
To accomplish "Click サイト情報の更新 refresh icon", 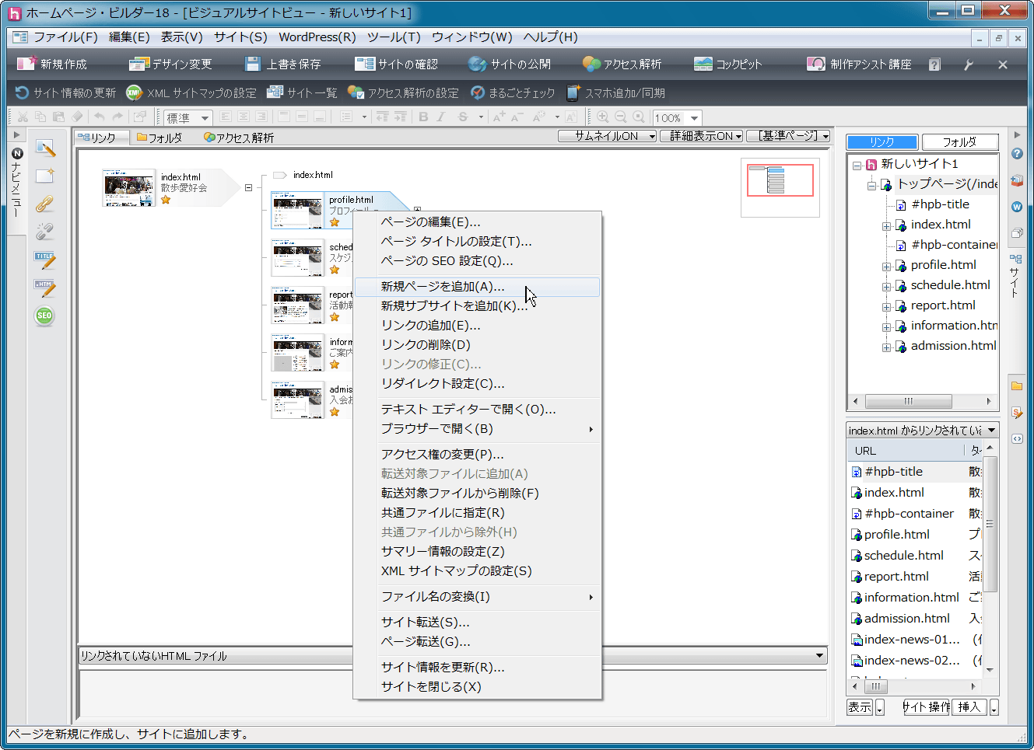I will (22, 93).
